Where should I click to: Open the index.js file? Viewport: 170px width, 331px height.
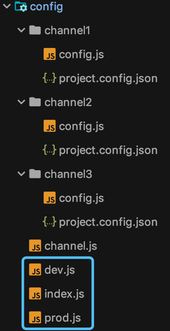(x=64, y=294)
